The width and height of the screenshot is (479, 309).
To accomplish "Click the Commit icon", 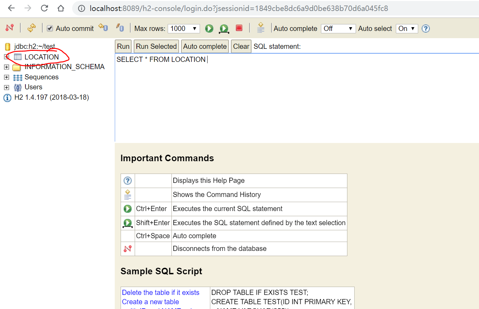I will point(120,27).
